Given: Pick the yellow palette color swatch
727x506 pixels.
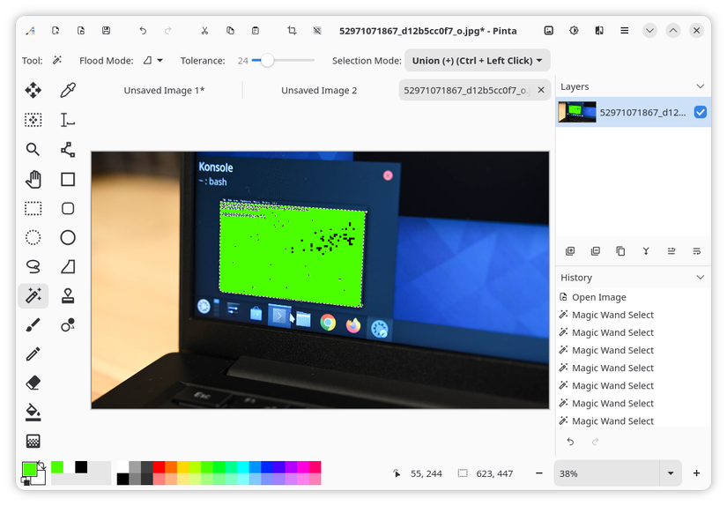Looking at the screenshot, I should click(183, 466).
